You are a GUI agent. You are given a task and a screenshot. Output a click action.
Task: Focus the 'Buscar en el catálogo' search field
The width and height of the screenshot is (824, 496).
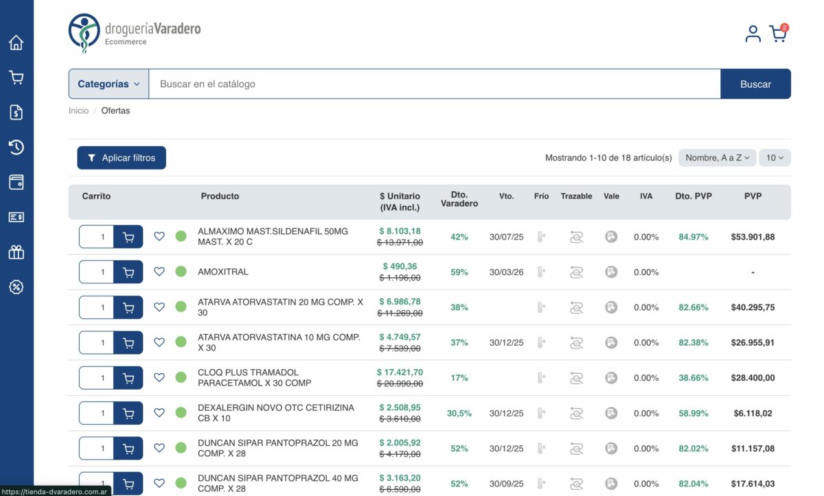pyautogui.click(x=434, y=84)
